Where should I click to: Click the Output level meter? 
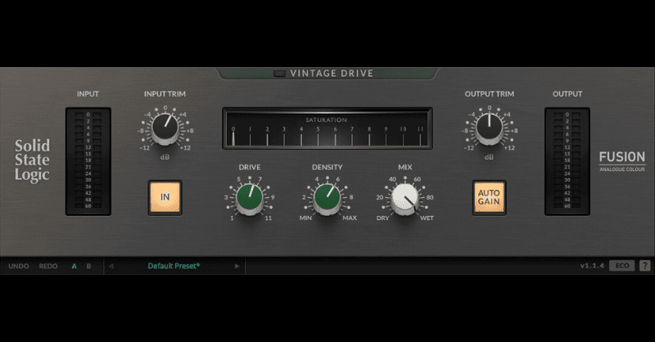tap(567, 161)
